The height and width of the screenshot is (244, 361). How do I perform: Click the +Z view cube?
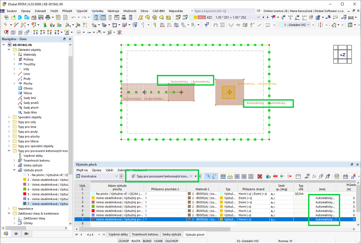tap(343, 55)
